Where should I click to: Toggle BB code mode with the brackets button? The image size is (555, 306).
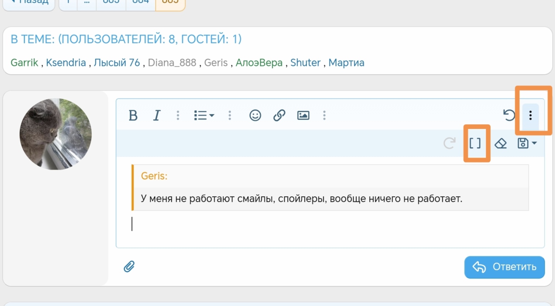[x=475, y=143]
